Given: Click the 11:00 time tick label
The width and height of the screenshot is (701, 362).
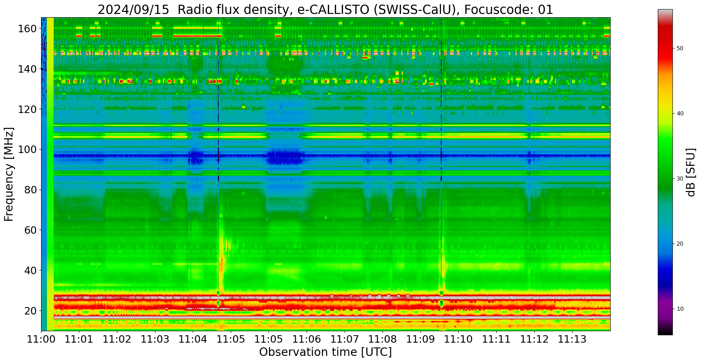Looking at the screenshot, I should click(41, 339).
